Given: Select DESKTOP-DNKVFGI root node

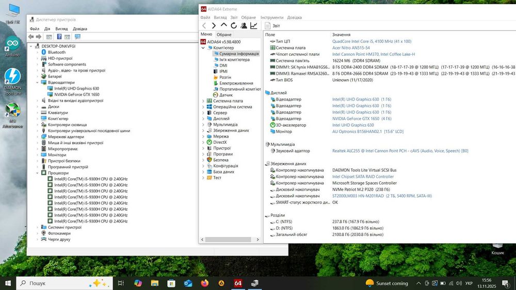Looking at the screenshot, I should (58, 46).
